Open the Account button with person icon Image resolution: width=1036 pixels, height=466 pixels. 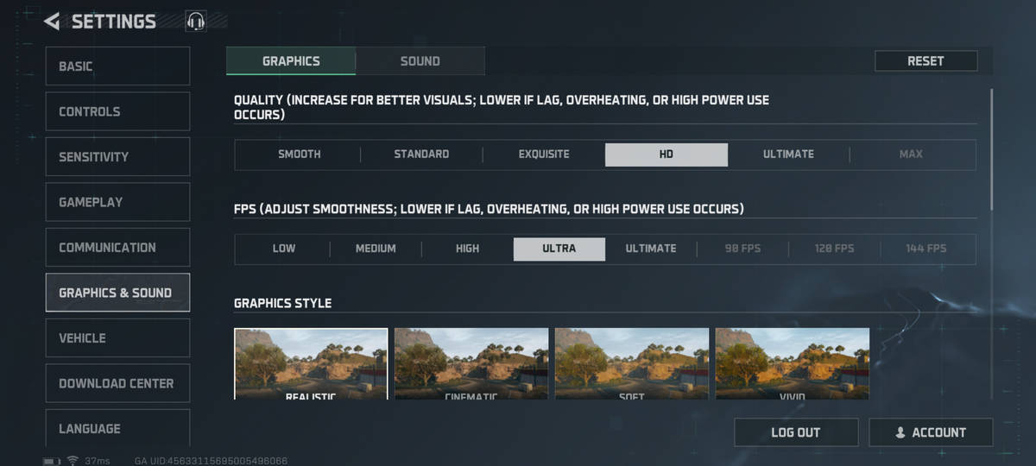pos(931,432)
